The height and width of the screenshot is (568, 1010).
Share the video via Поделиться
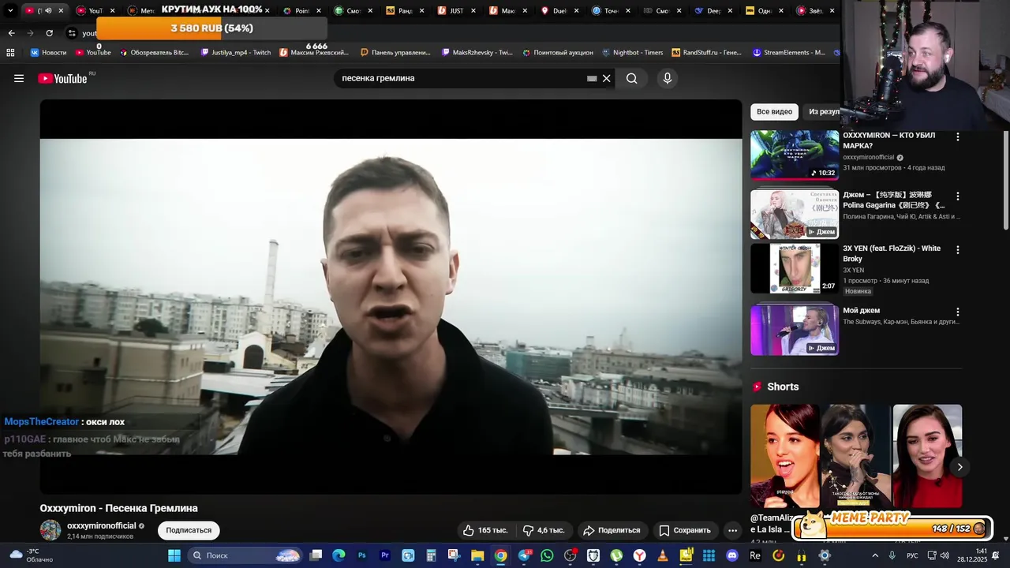pyautogui.click(x=612, y=530)
